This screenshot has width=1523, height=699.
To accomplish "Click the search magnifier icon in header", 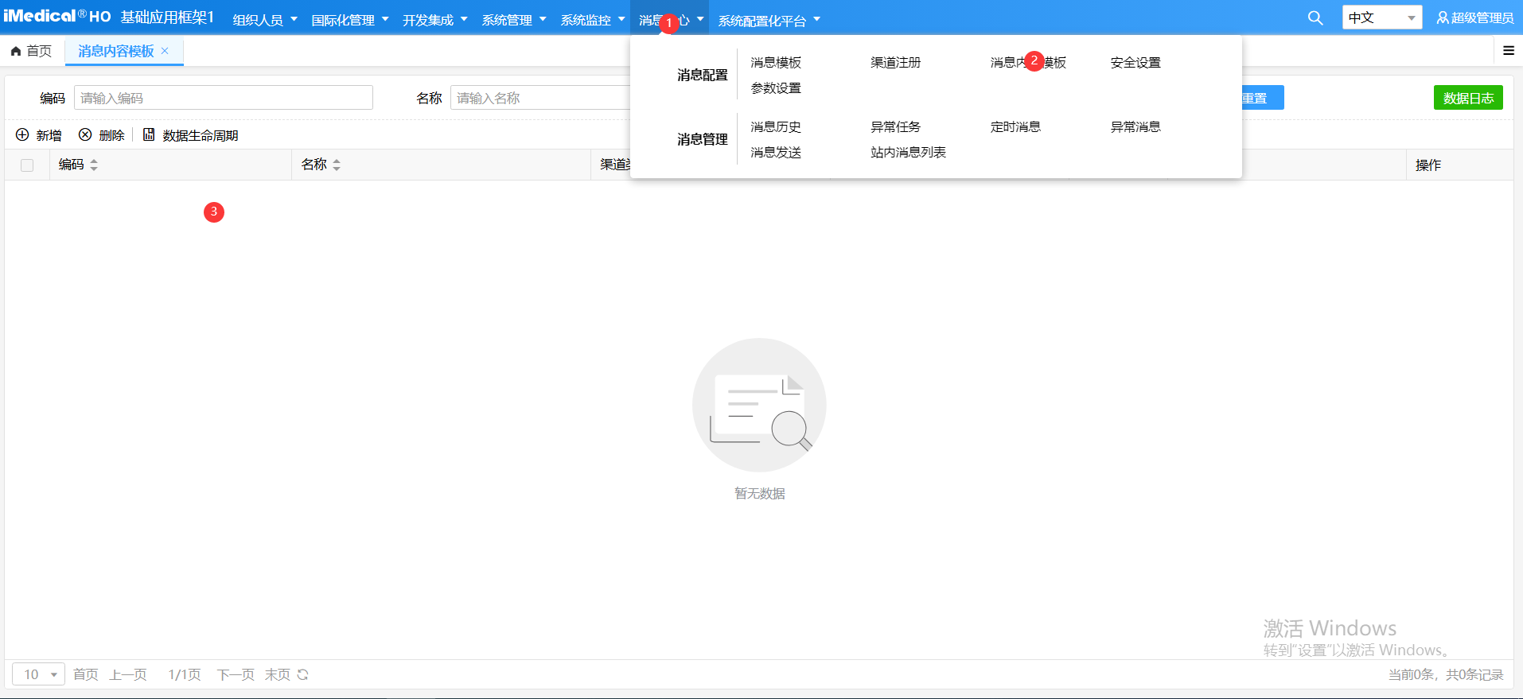I will [x=1315, y=18].
